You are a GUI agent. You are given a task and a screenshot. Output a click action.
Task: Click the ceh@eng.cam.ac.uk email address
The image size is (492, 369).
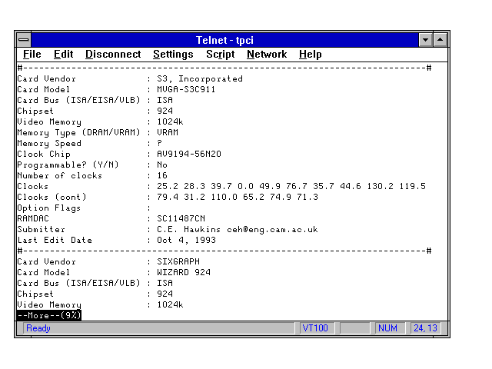pos(279,229)
